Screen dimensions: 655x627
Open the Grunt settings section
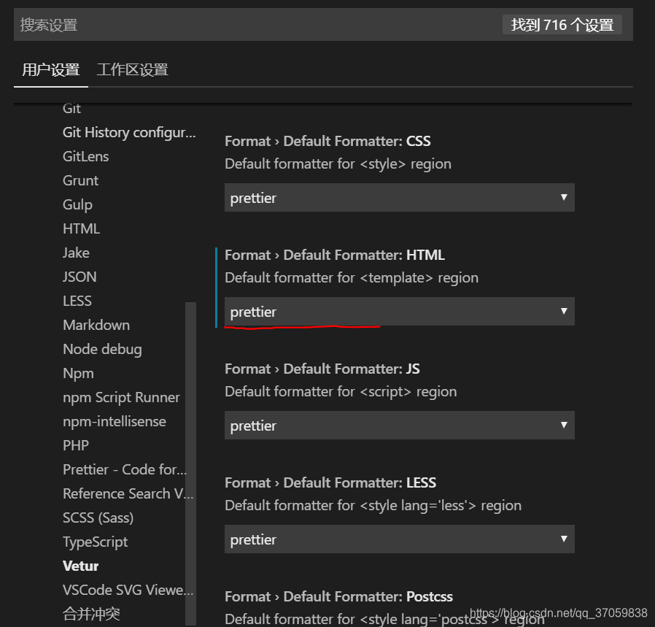[x=81, y=180]
